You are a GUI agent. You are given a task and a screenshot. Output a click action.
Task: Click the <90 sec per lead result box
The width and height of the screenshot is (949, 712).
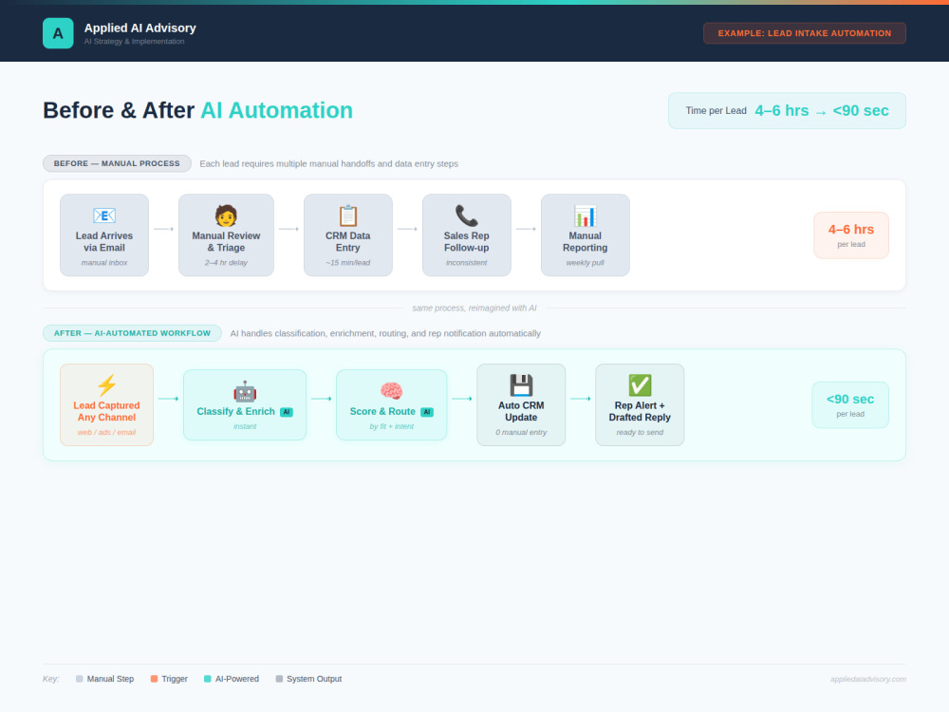[850, 405]
